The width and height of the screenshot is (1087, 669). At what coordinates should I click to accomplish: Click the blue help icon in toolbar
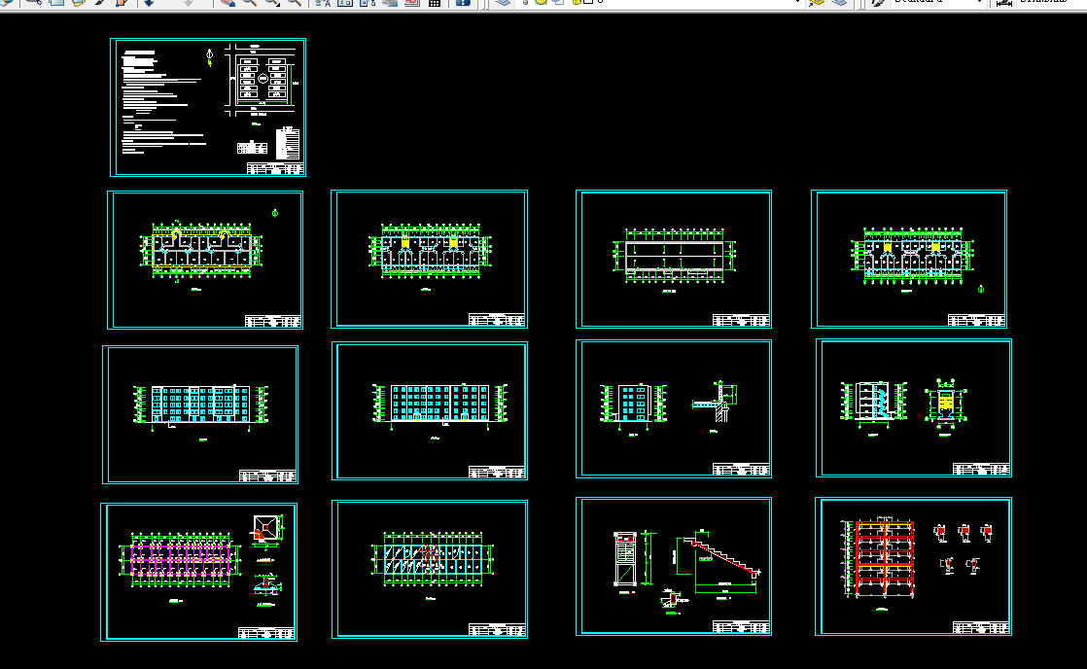tap(463, 3)
